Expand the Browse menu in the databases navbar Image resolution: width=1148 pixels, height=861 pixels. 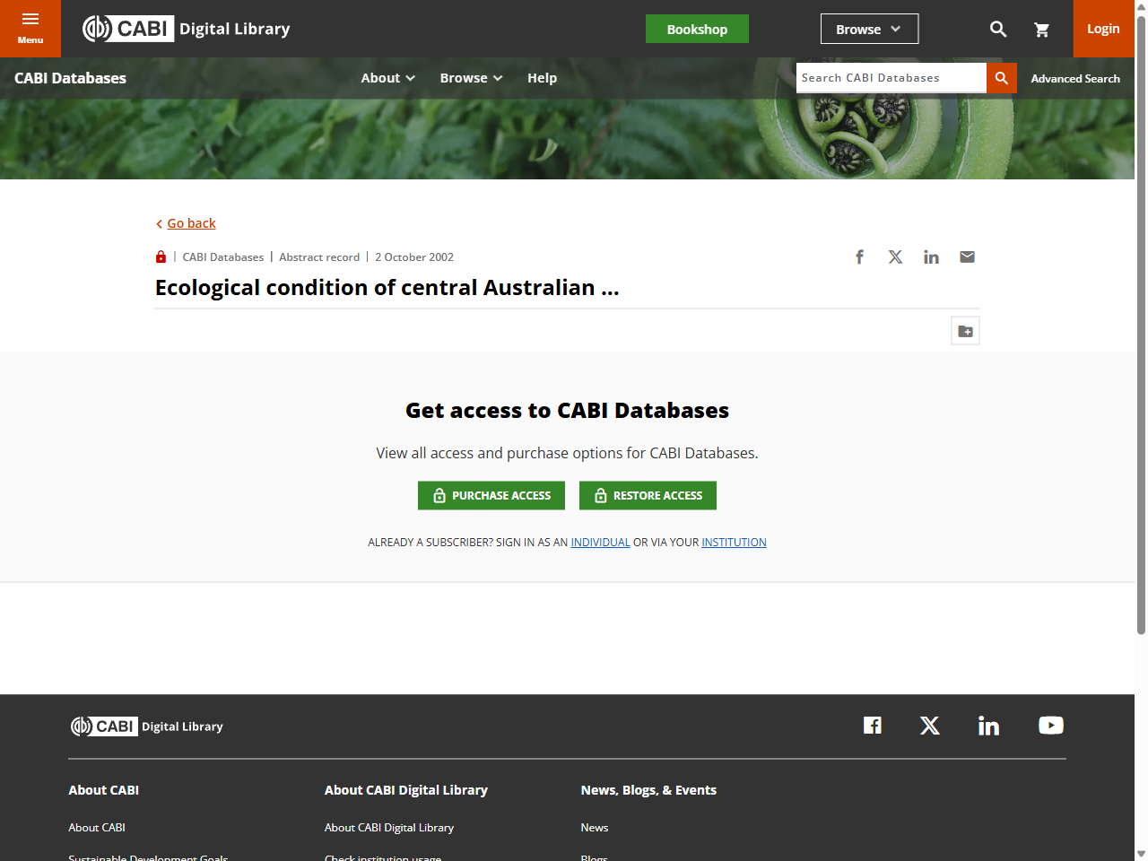point(471,78)
